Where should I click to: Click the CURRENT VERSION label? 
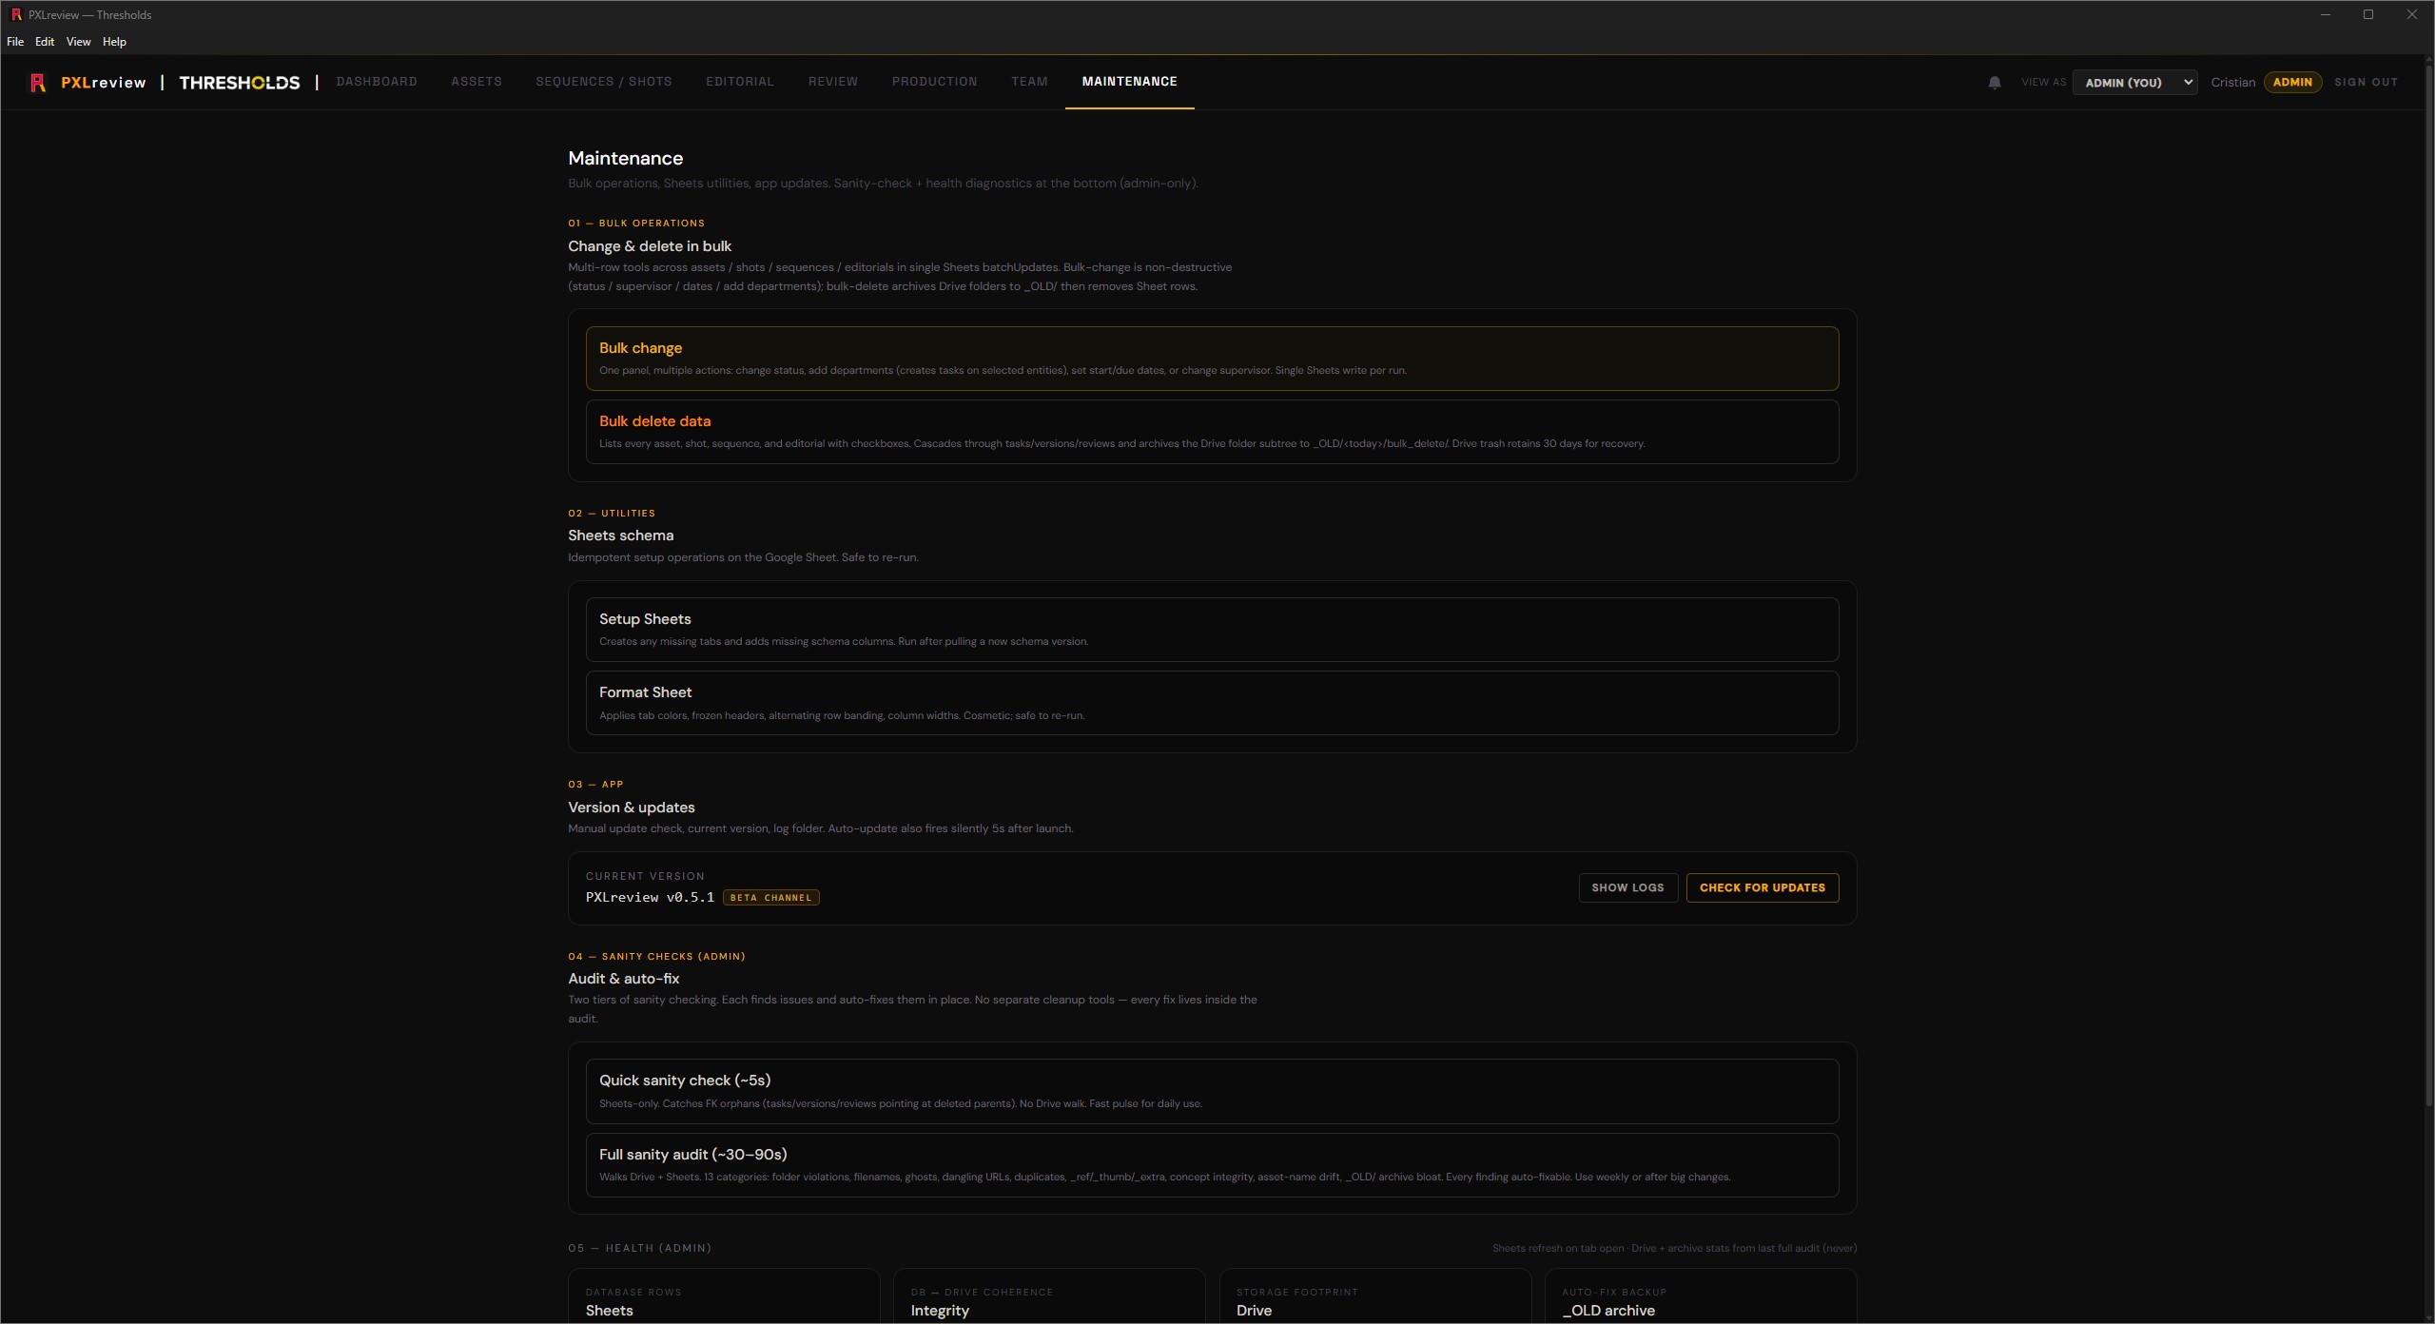[645, 877]
